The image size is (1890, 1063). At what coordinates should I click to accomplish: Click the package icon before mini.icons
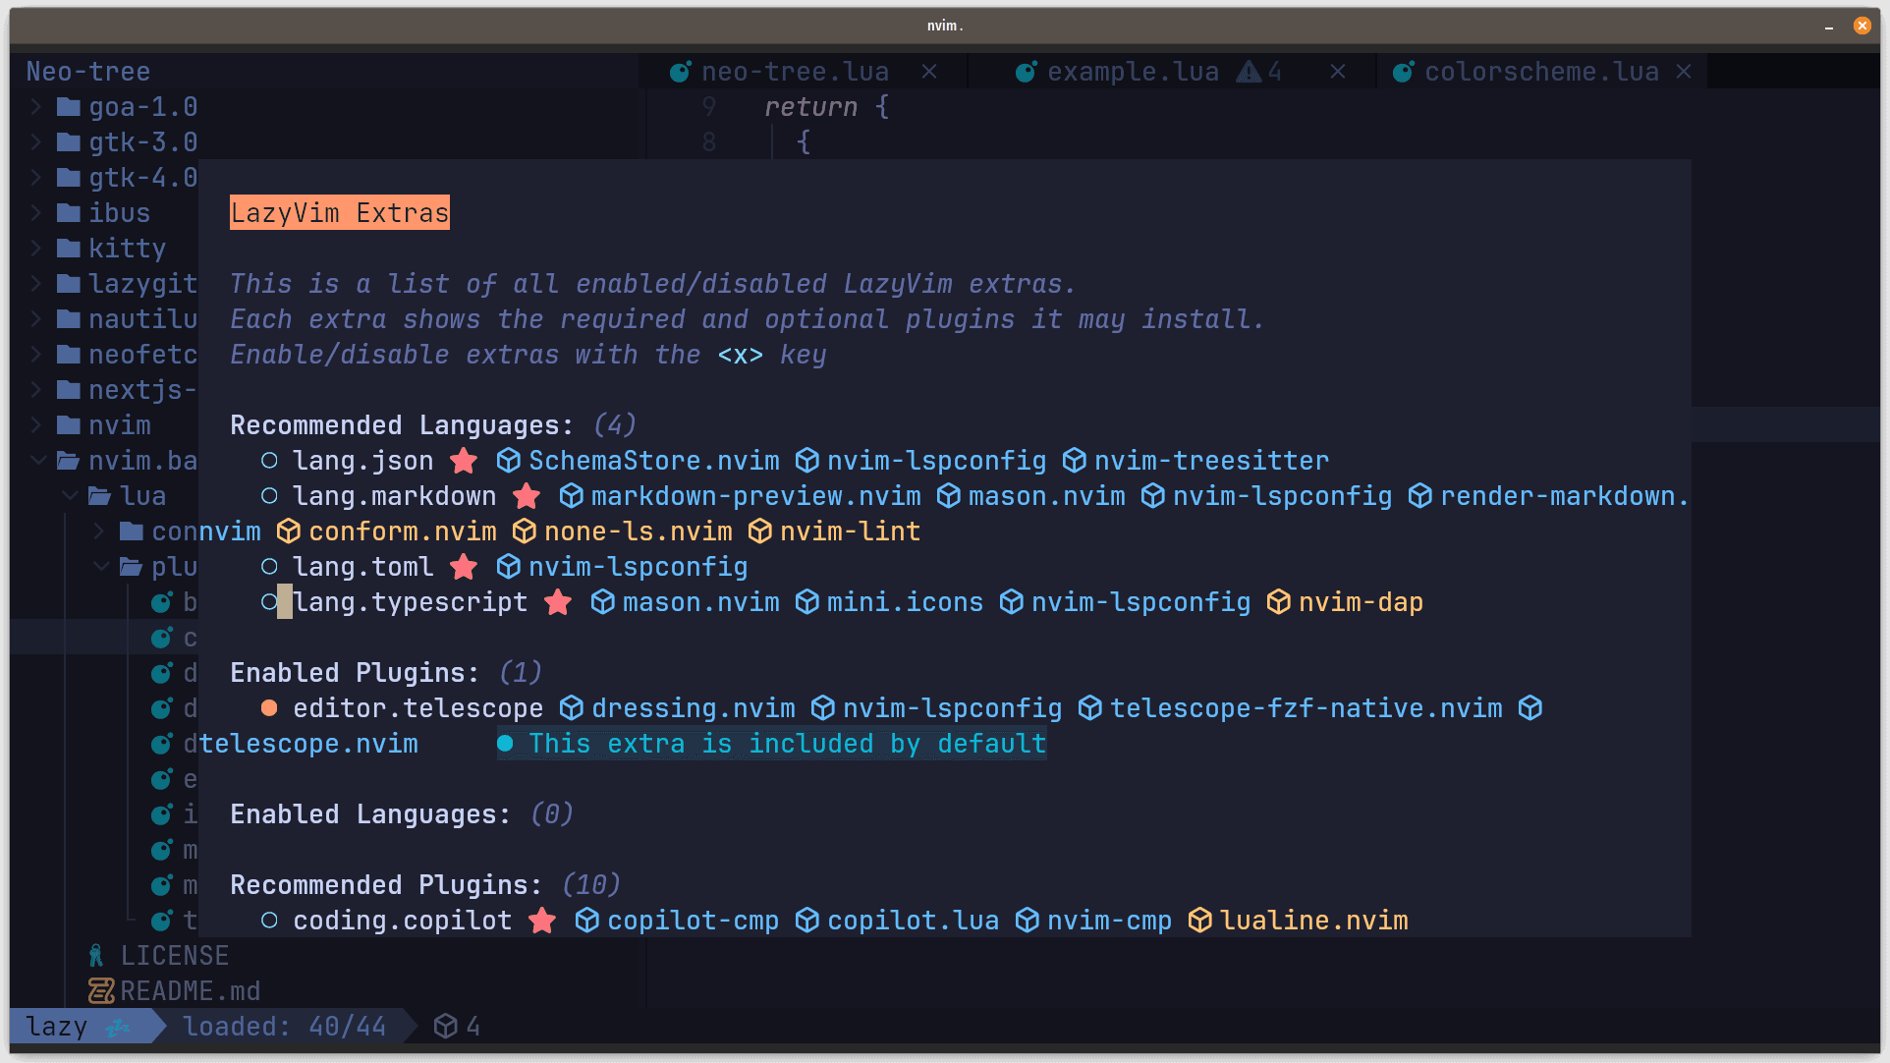(806, 602)
